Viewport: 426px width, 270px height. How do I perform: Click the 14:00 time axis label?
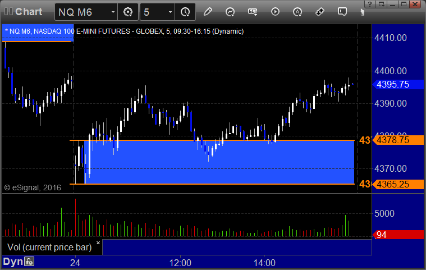(264, 263)
